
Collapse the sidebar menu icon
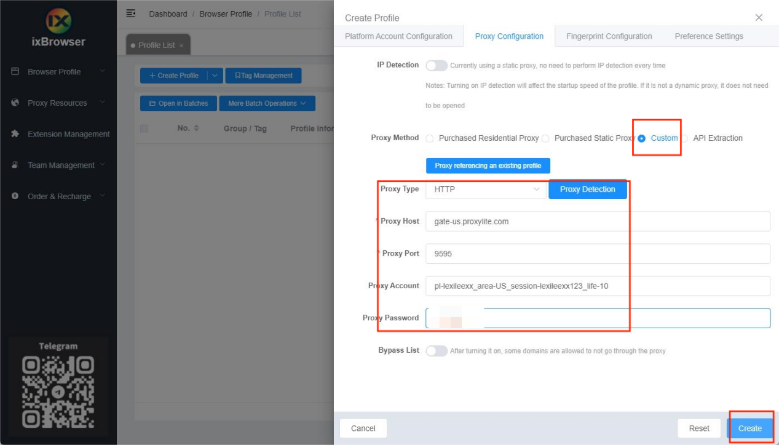pyautogui.click(x=130, y=13)
